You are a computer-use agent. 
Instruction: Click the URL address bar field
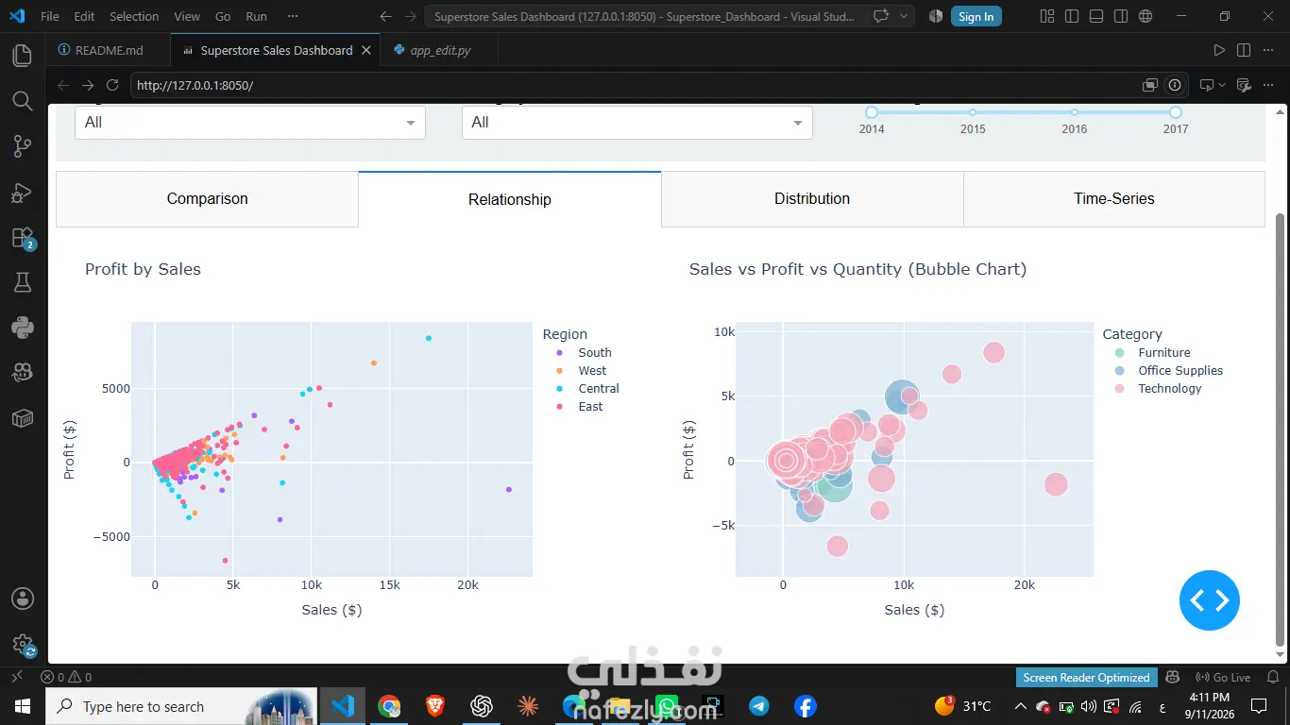633,85
